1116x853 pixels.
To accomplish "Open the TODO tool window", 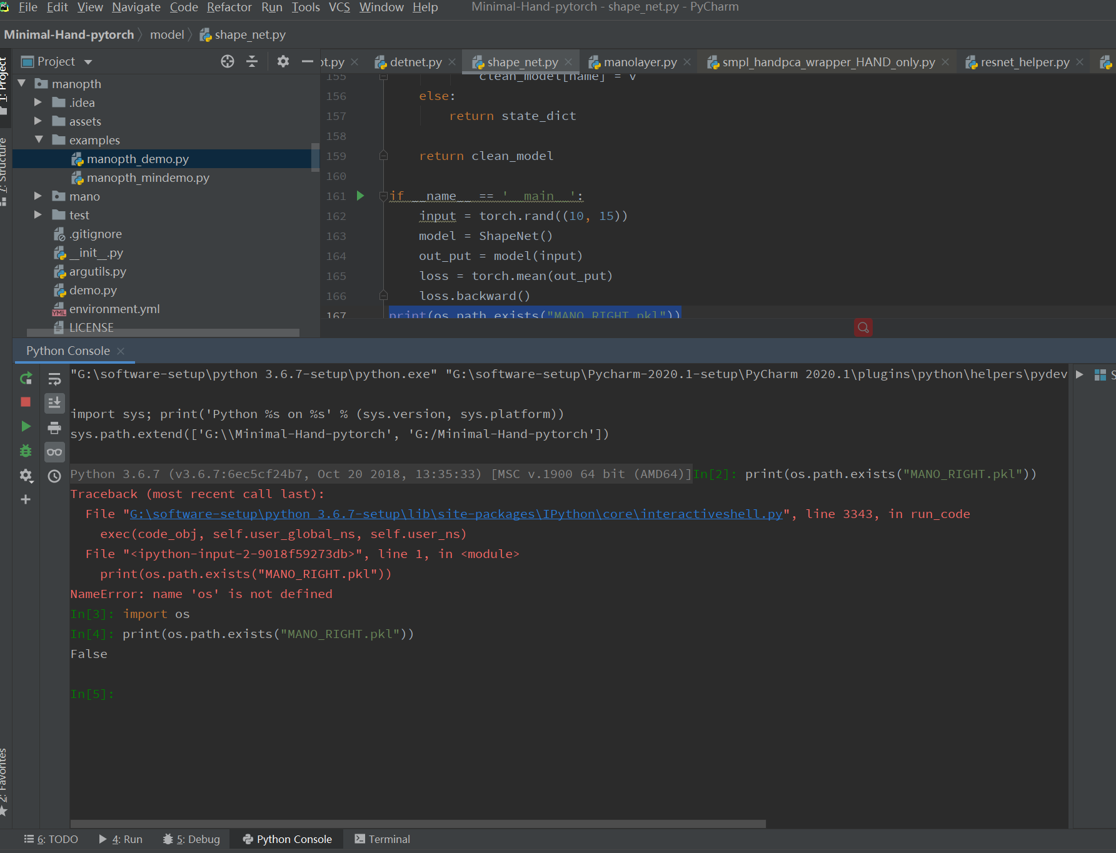I will click(51, 839).
